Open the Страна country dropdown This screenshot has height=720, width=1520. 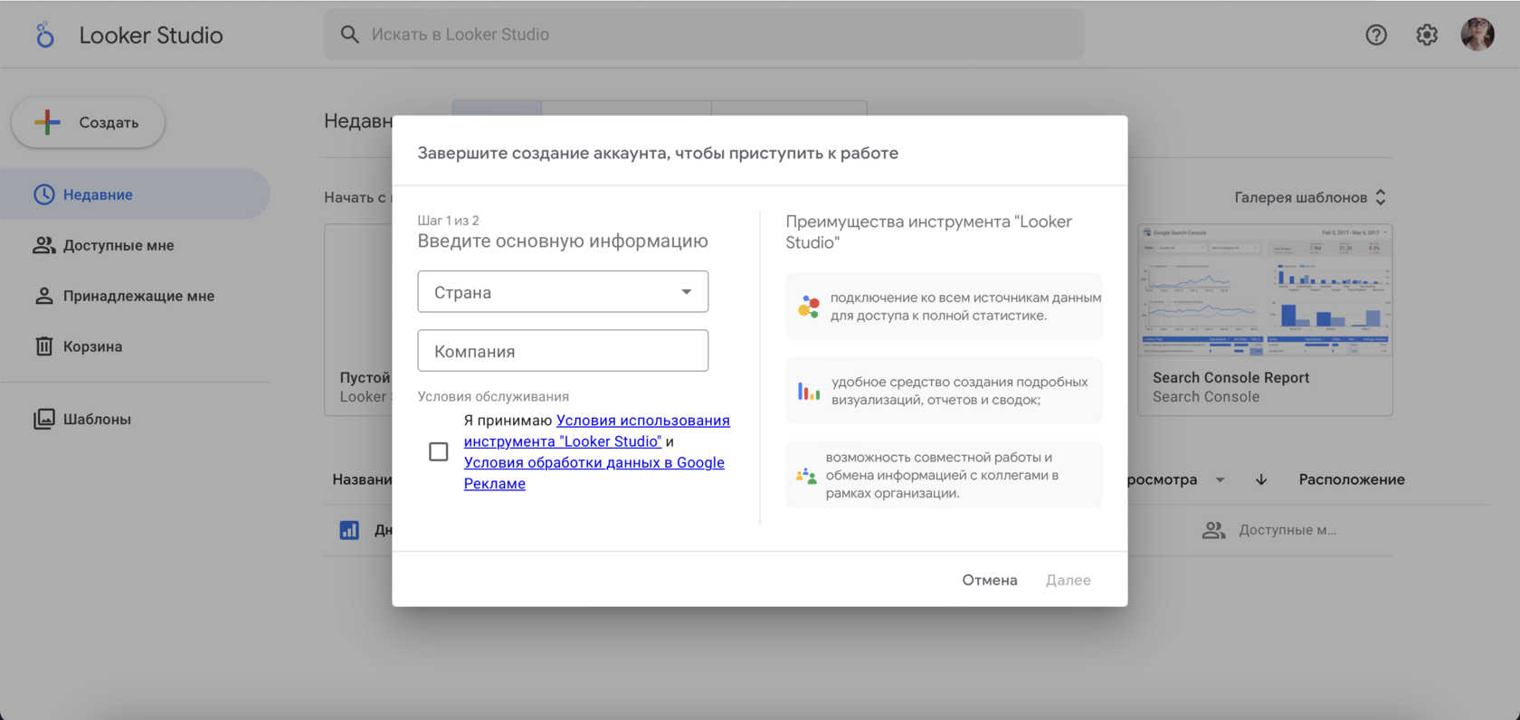point(563,292)
